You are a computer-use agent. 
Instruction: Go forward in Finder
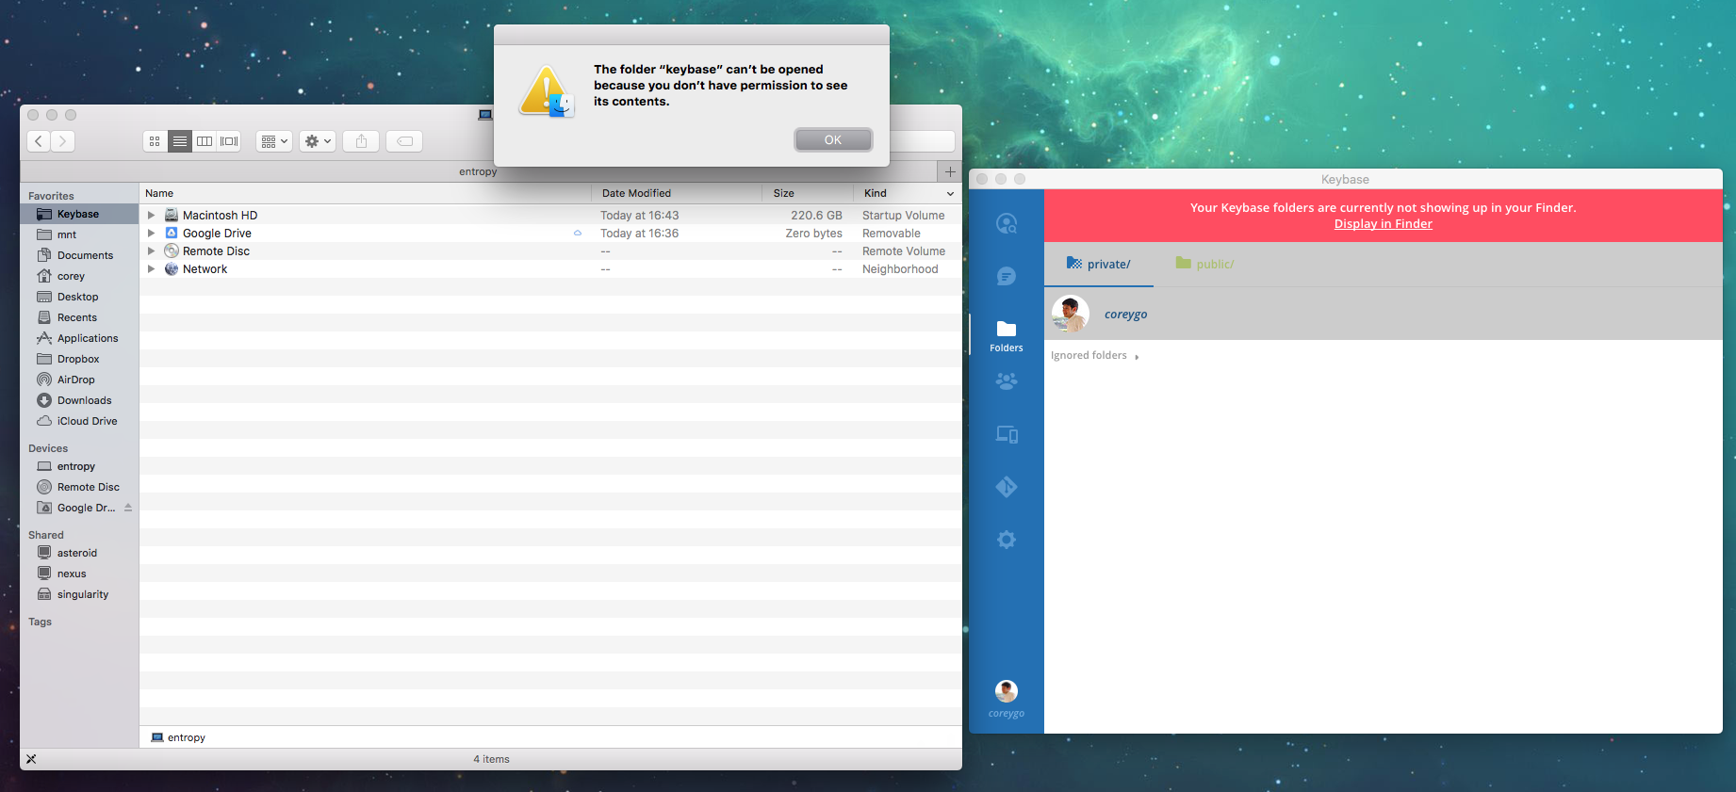62,141
